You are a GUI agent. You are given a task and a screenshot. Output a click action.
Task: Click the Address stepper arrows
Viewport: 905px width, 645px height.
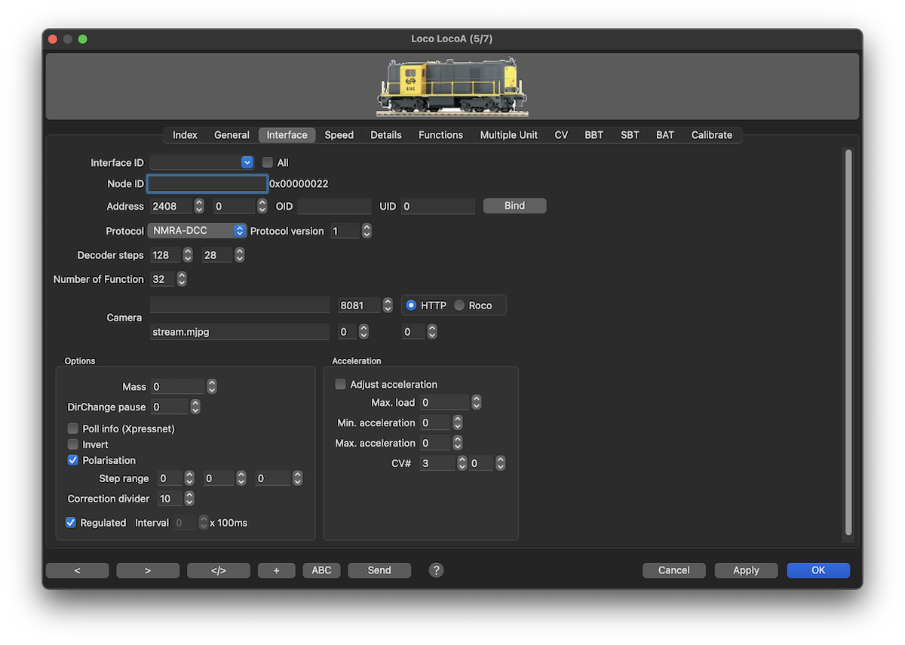point(199,206)
